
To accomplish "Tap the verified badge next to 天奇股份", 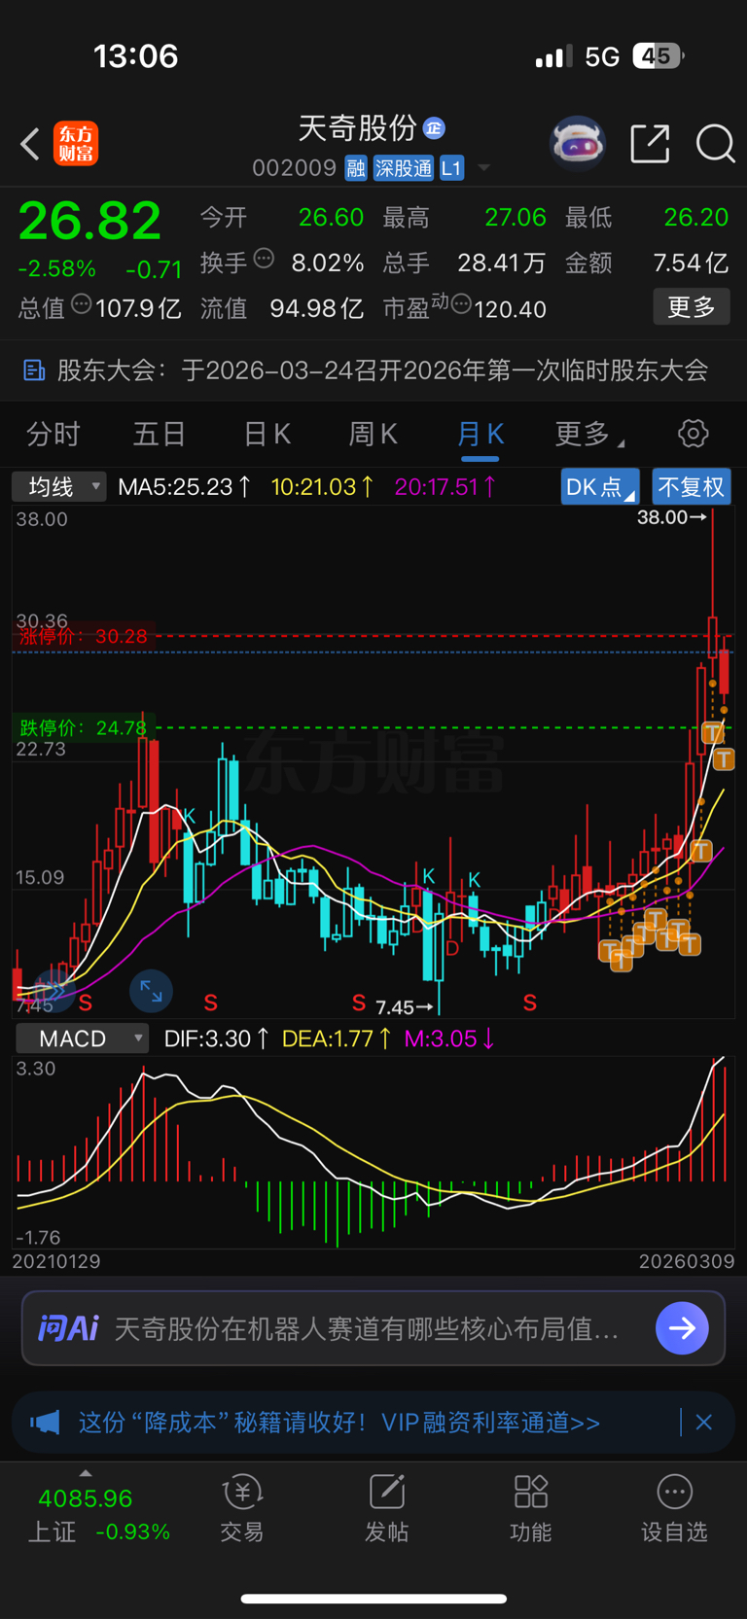I will coord(434,128).
